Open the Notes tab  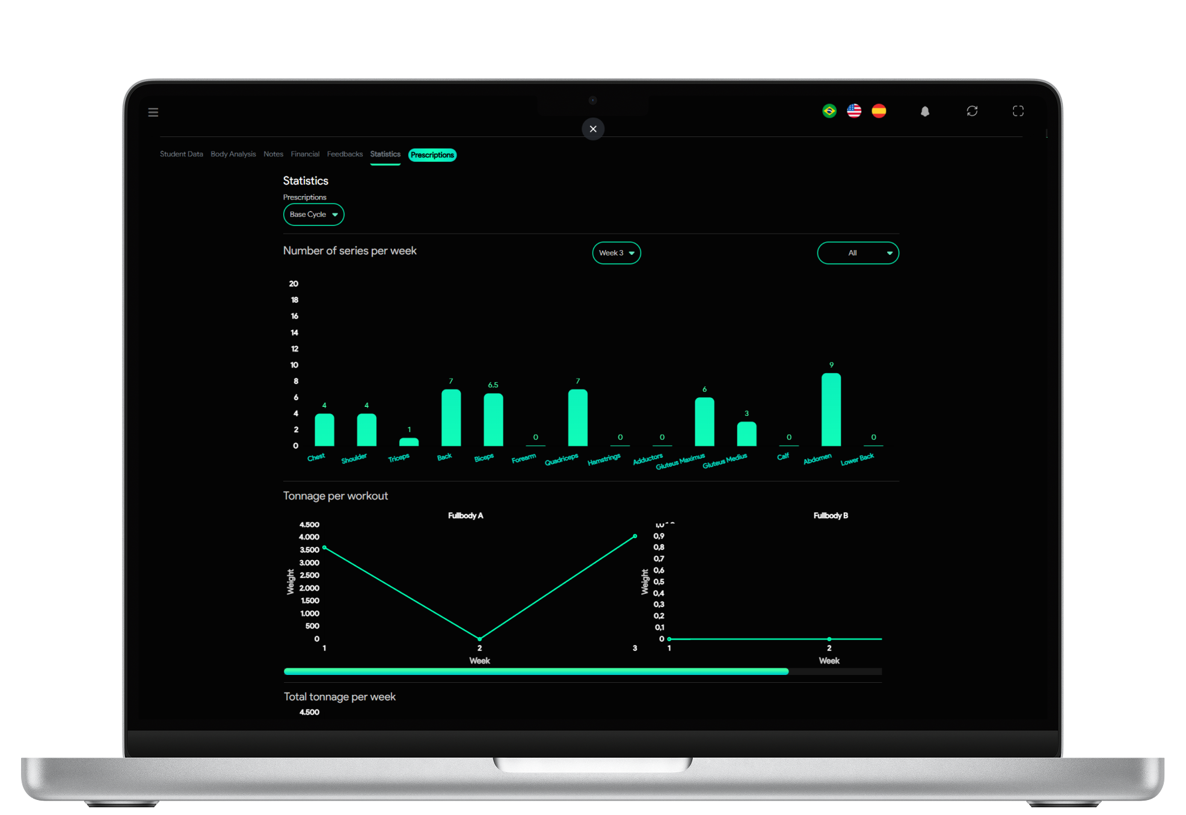point(273,154)
